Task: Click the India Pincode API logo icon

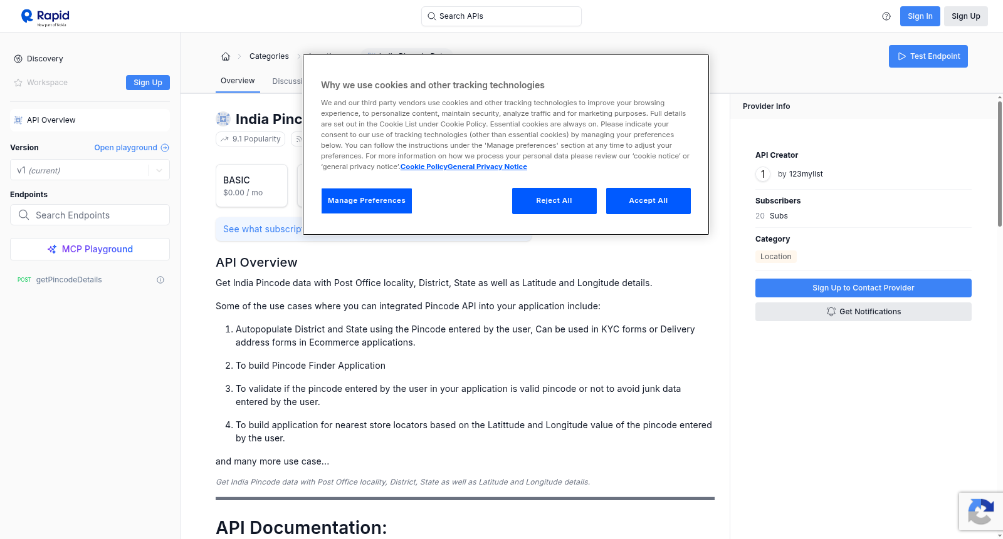Action: point(223,119)
